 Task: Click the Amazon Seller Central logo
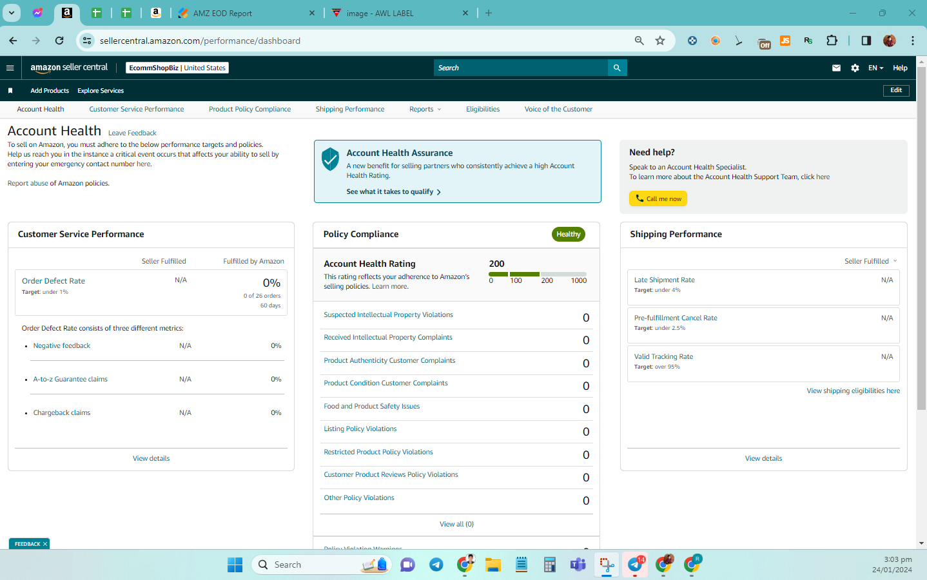click(x=69, y=68)
